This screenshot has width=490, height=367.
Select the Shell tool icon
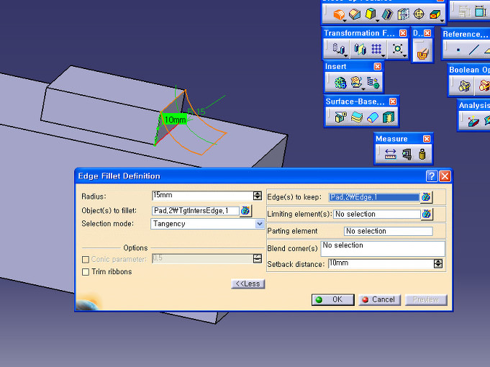[388, 14]
